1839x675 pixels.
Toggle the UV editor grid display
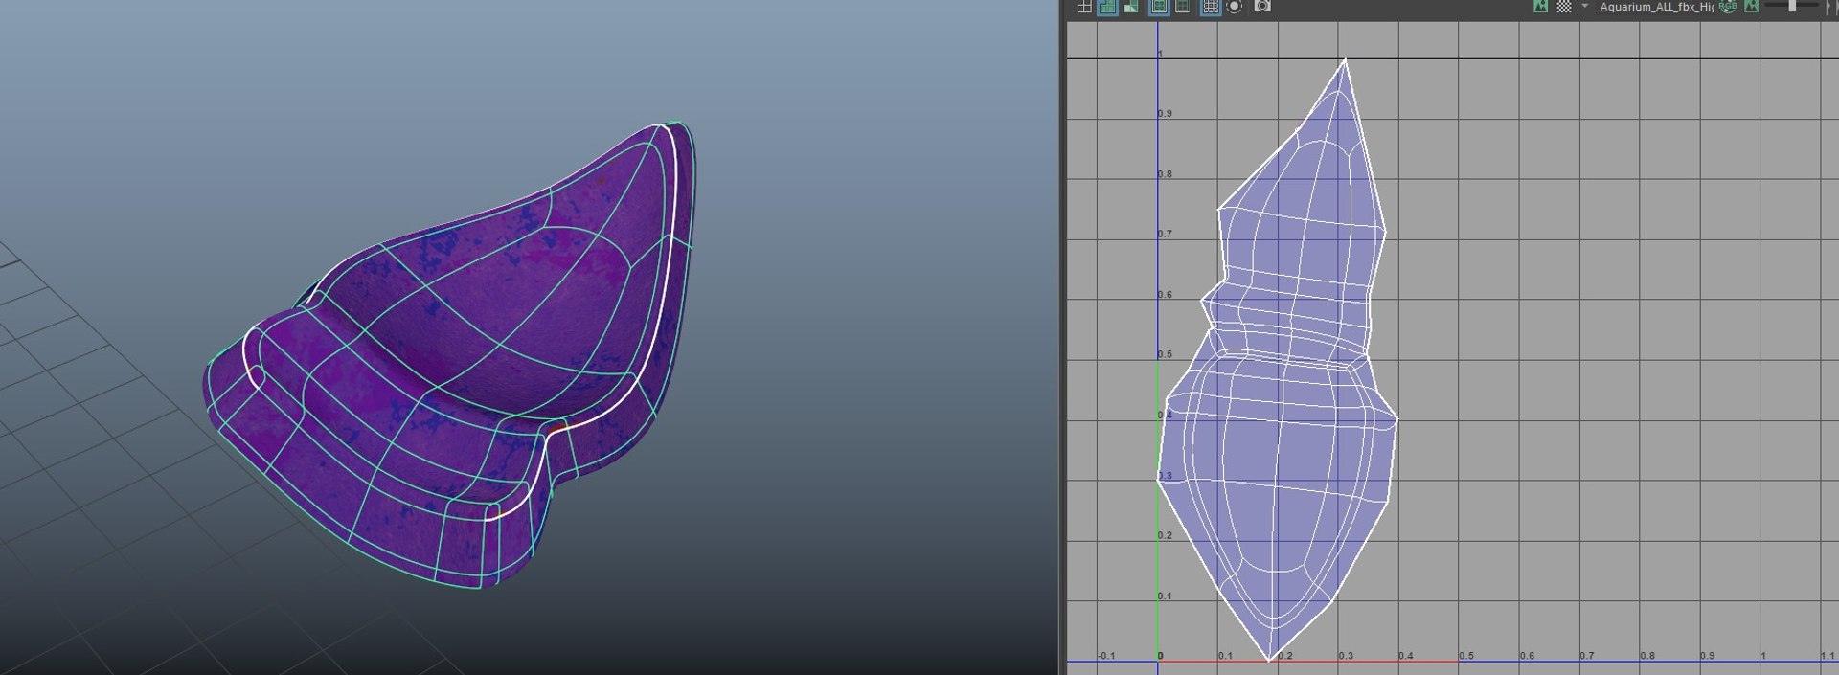1211,7
